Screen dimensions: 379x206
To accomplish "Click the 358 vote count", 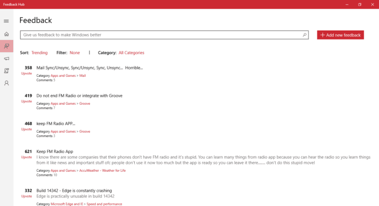I will click(x=28, y=67).
